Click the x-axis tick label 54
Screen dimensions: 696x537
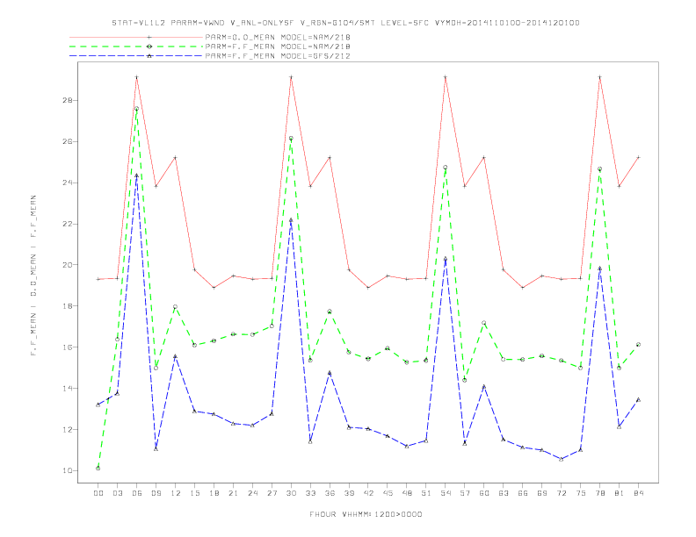[446, 493]
